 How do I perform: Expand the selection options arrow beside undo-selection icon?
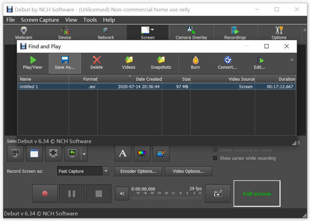pyautogui.click(x=84, y=154)
